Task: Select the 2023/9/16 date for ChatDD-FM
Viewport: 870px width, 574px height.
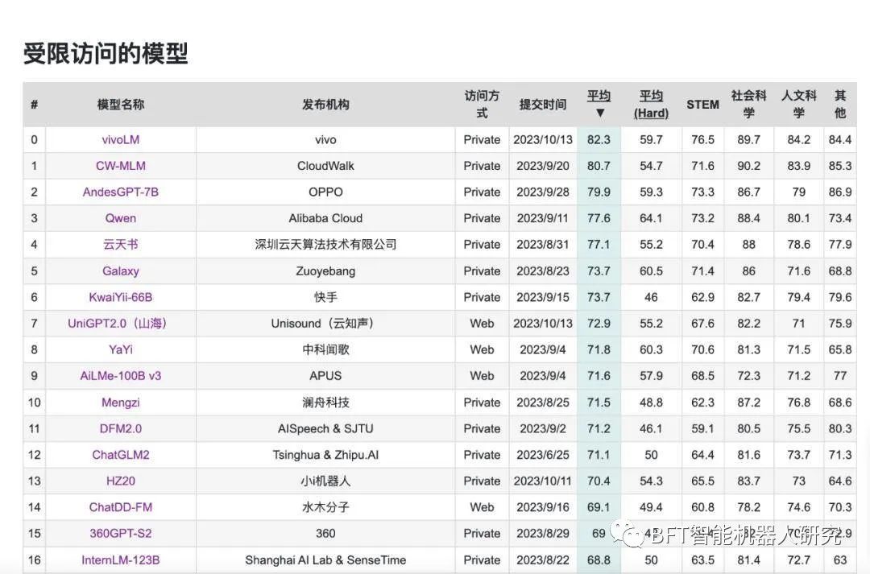Action: point(543,507)
